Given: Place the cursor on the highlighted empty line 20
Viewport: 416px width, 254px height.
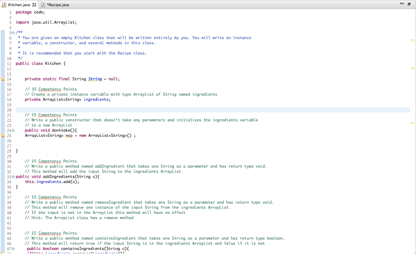Looking at the screenshot, I should pyautogui.click(x=213, y=110).
